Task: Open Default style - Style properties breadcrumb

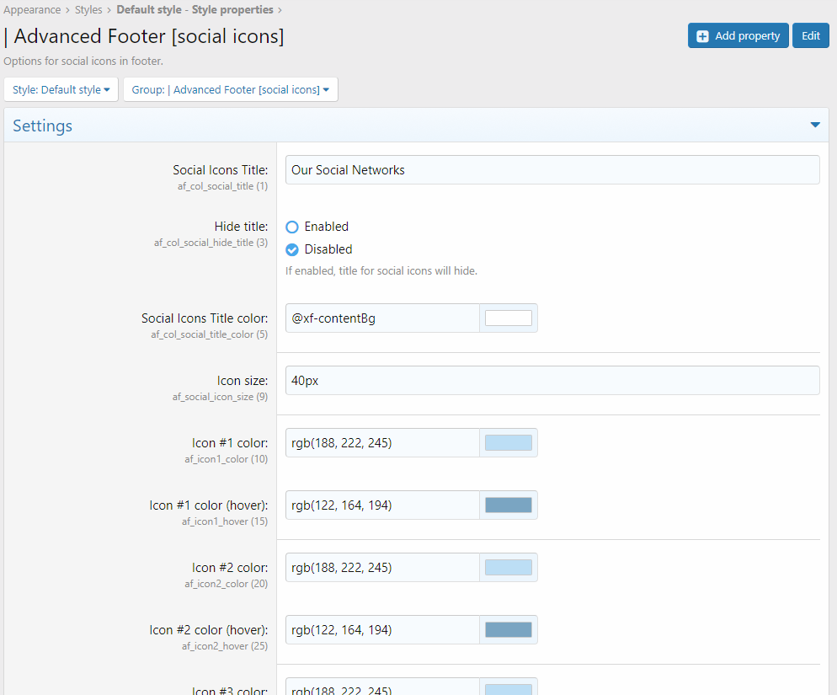Action: tap(195, 10)
